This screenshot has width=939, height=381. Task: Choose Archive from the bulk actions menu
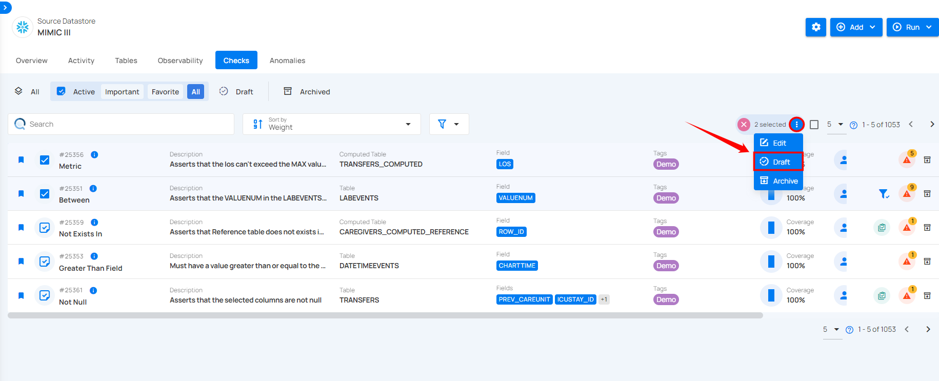[778, 181]
